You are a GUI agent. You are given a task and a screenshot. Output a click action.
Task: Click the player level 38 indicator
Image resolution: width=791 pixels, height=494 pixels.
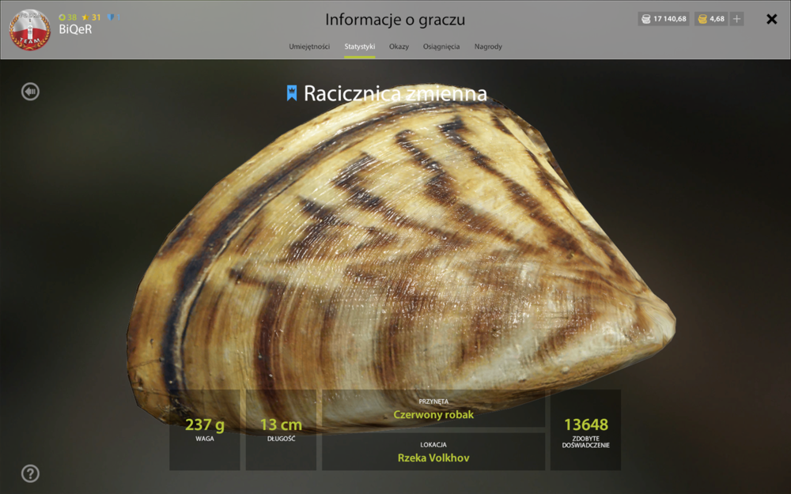click(67, 17)
